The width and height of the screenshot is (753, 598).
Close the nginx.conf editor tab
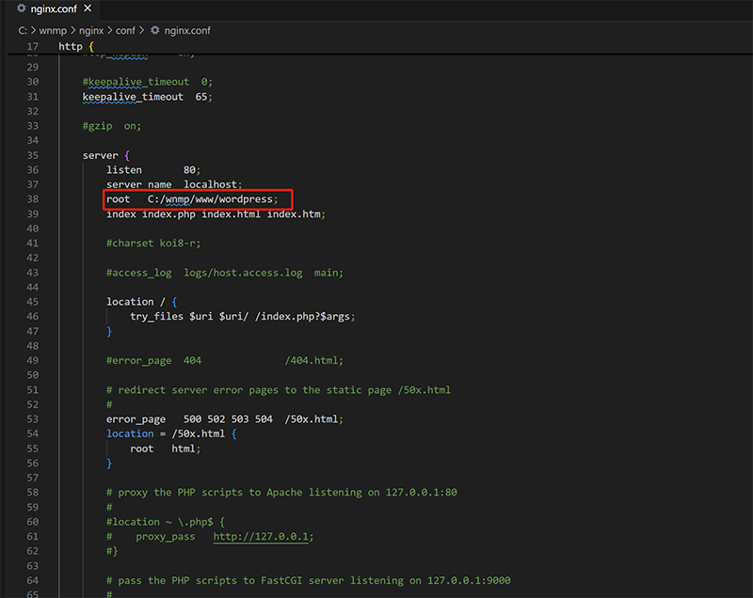tap(88, 8)
